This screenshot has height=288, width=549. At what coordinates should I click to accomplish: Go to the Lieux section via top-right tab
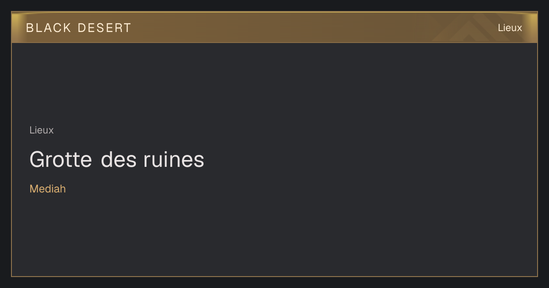tap(510, 28)
